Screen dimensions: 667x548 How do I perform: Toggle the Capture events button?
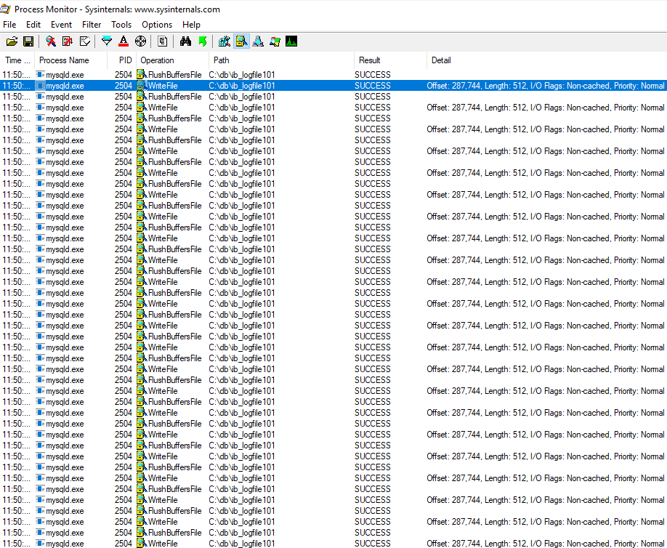point(50,41)
